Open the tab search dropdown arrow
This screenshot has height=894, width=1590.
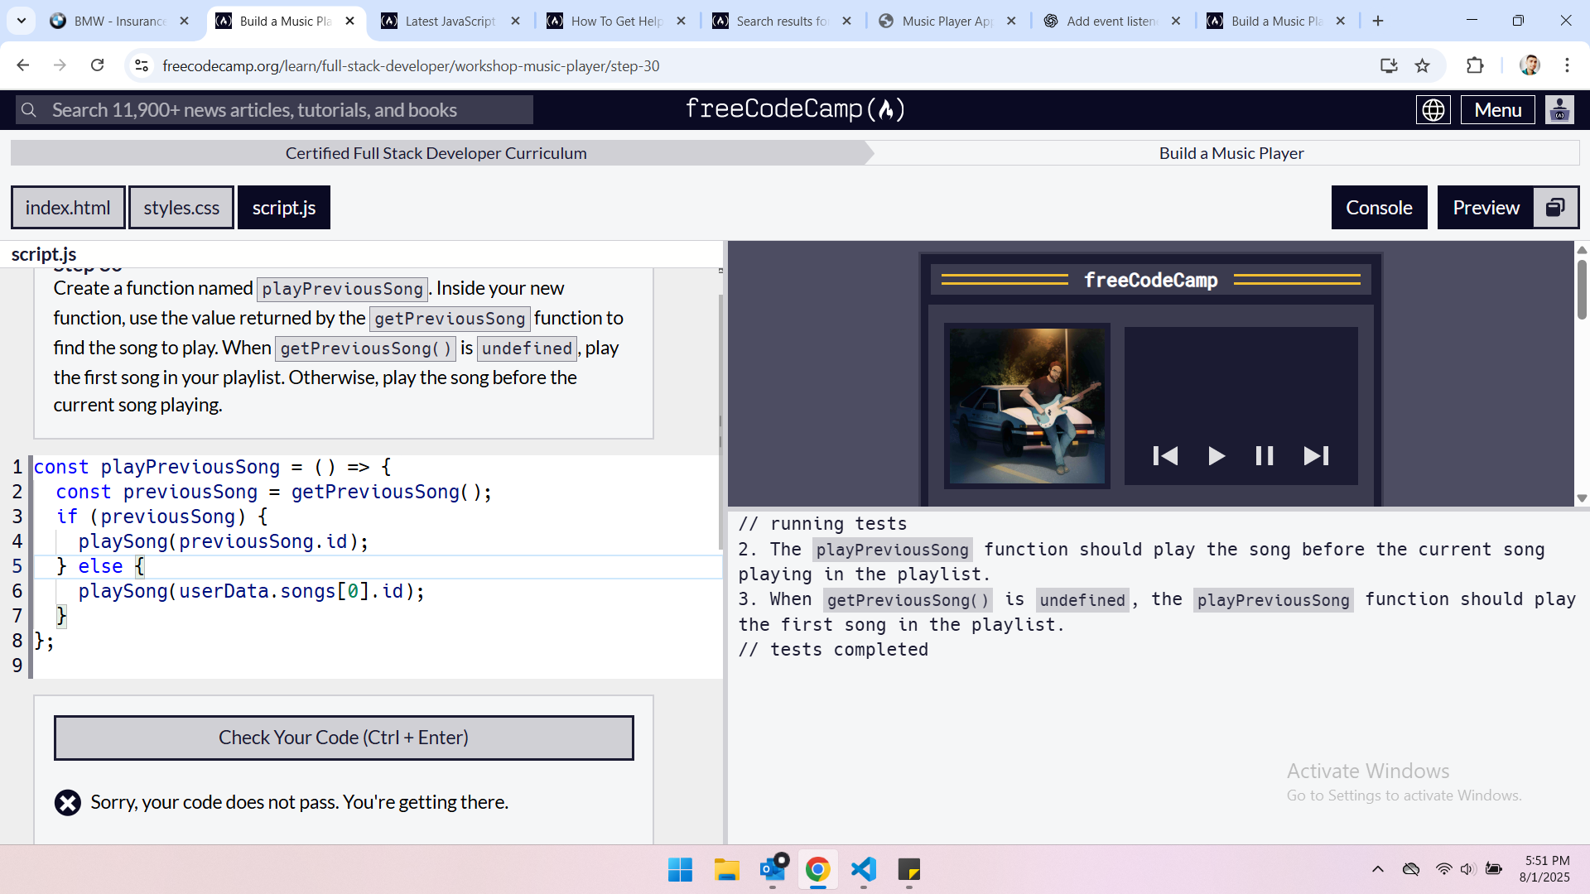(x=22, y=21)
